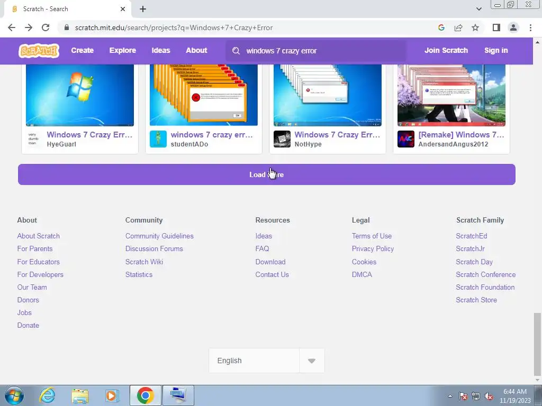Image resolution: width=542 pixels, height=406 pixels.
Task: Click NotHype's user avatar
Action: [282, 139]
